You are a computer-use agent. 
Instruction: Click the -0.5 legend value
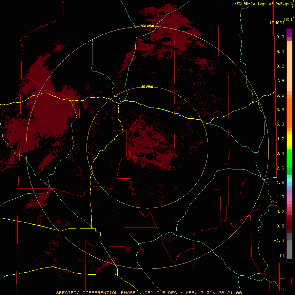point(279,226)
